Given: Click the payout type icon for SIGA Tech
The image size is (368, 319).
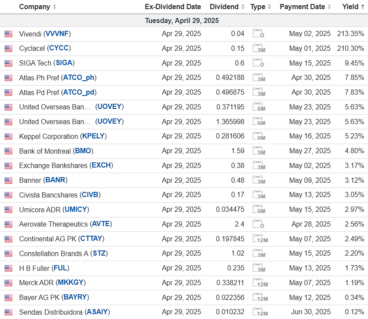Looking at the screenshot, I should click(259, 63).
